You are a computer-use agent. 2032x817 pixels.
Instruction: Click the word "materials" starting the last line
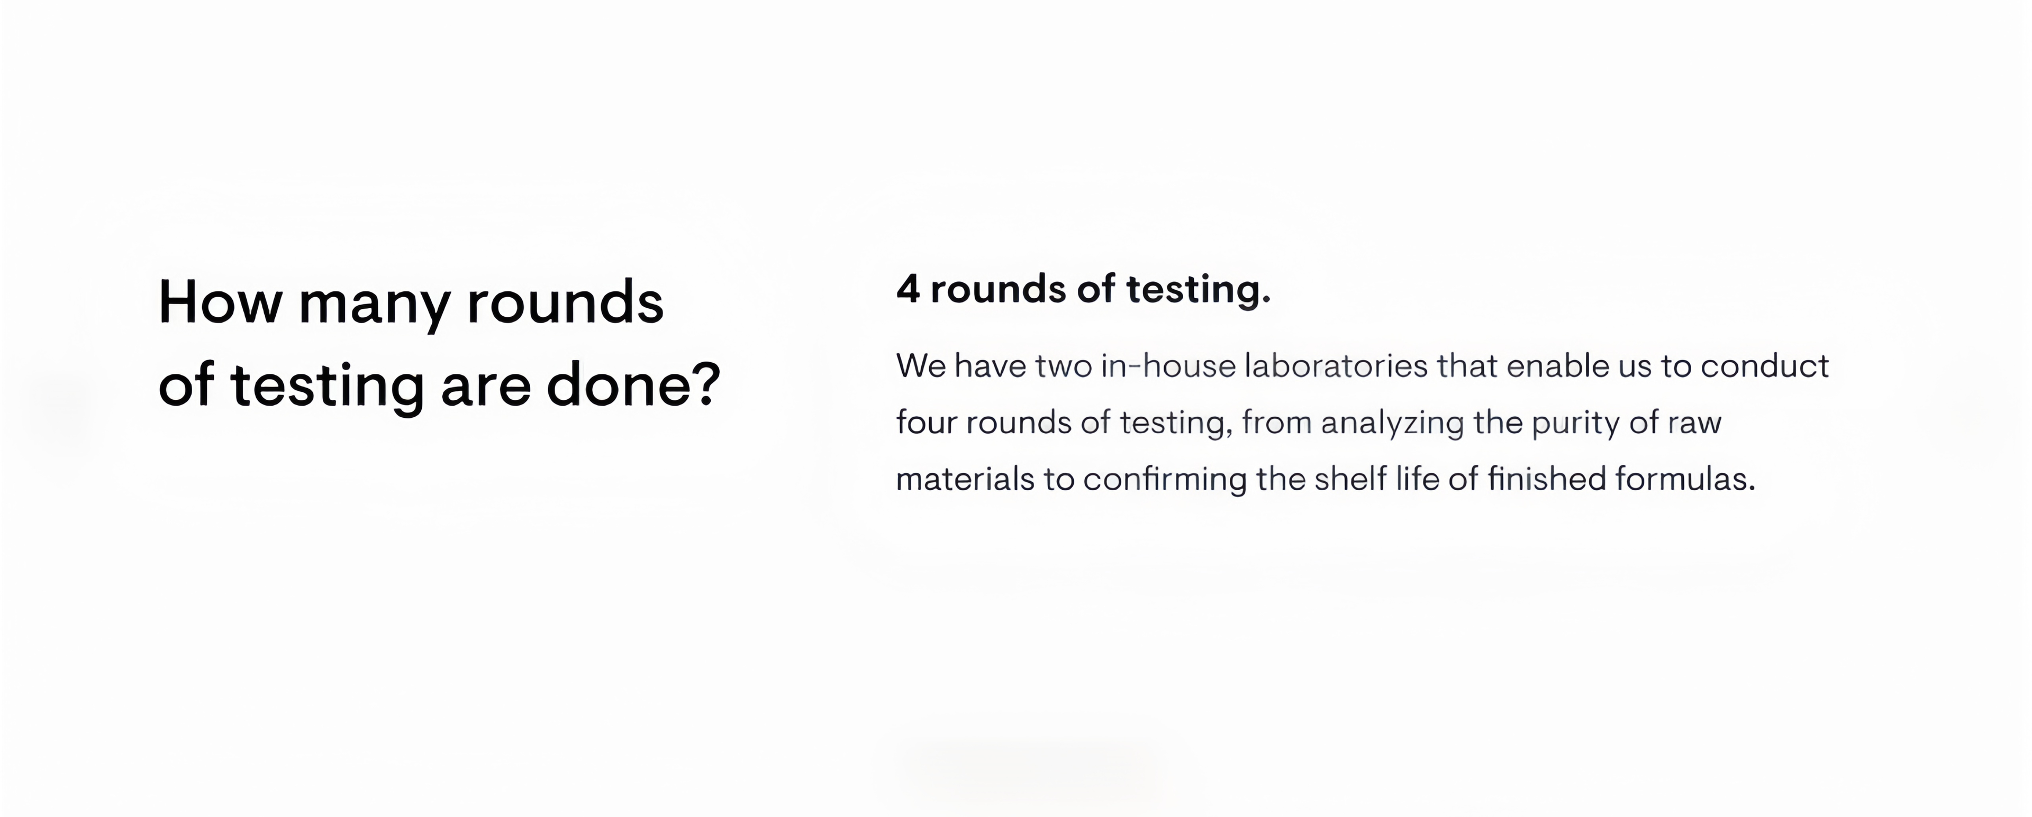point(965,480)
